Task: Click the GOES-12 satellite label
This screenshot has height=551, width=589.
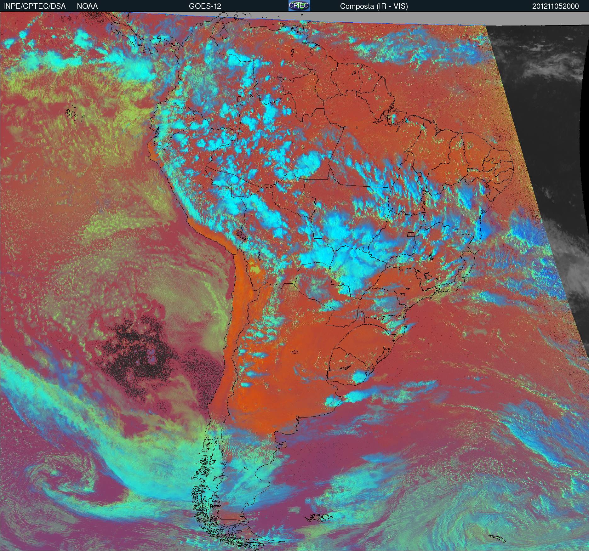Action: 205,6
